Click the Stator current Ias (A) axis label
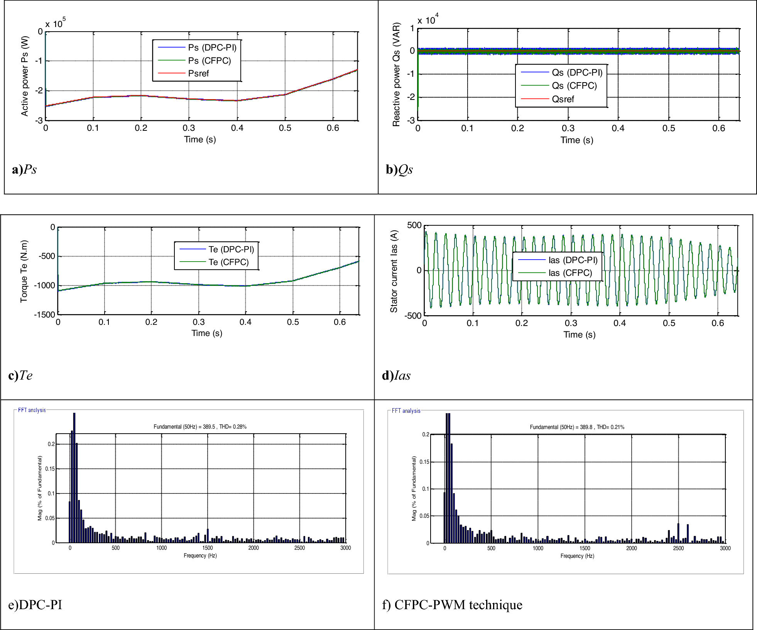 click(394, 271)
